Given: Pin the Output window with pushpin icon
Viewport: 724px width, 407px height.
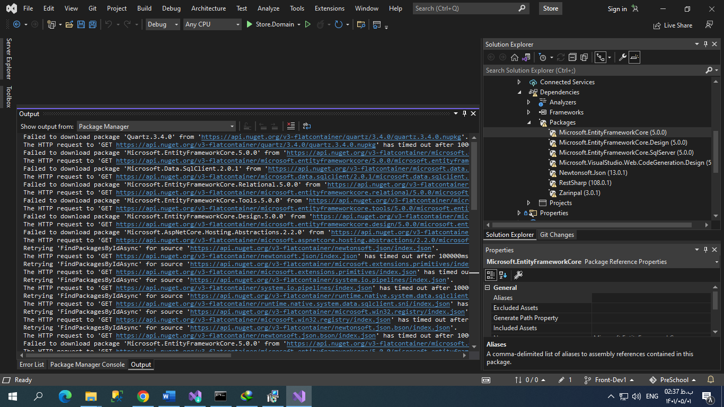Looking at the screenshot, I should coord(464,113).
